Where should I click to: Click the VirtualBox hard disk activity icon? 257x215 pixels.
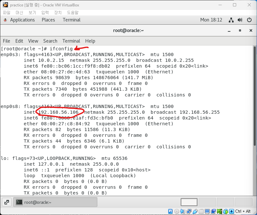170,211
